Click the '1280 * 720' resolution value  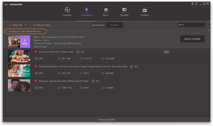tap(67, 88)
